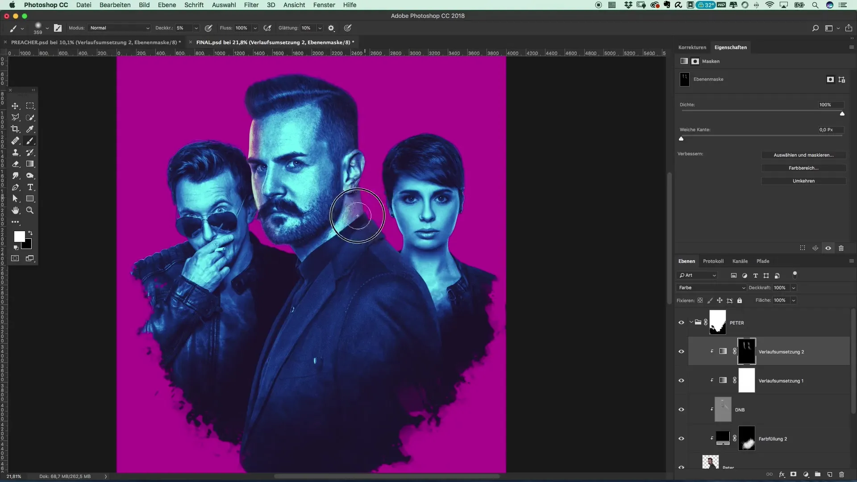Select the Crop tool
857x482 pixels.
[15, 129]
